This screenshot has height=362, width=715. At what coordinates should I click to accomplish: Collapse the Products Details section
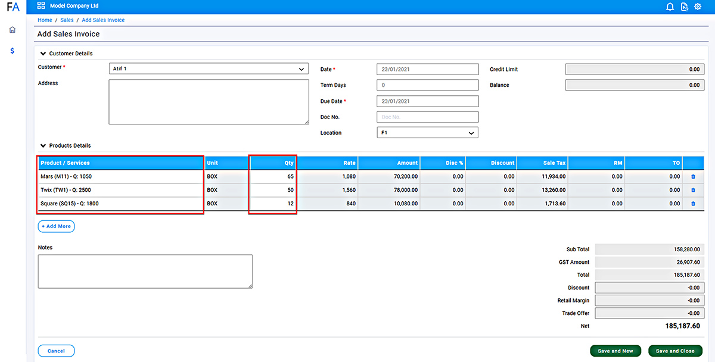coord(43,146)
